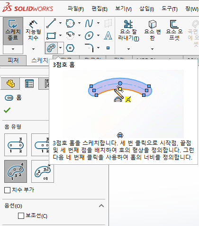Select the Point sketch tool
This screenshot has width=199, height=226.
pos(108,48)
